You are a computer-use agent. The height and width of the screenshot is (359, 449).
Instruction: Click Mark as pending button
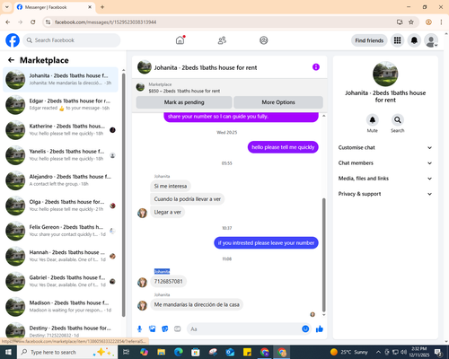(184, 102)
